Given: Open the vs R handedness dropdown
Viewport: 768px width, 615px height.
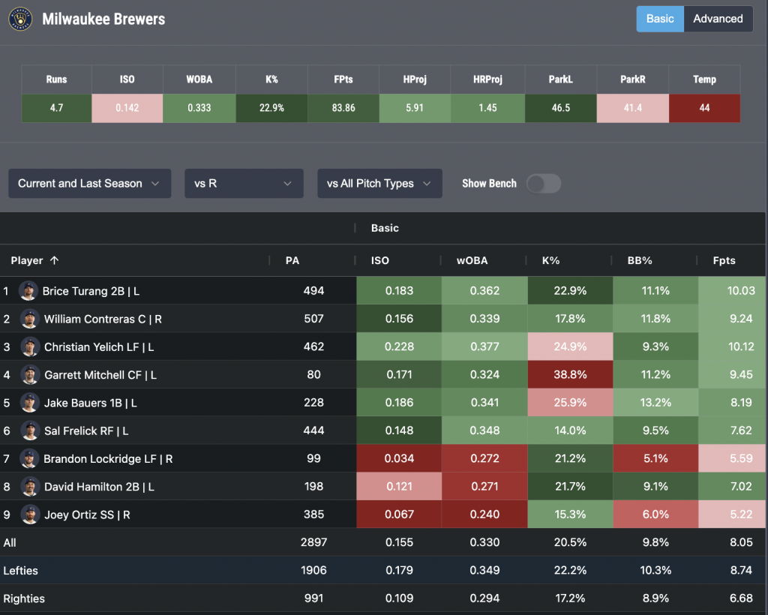Looking at the screenshot, I should tap(244, 184).
